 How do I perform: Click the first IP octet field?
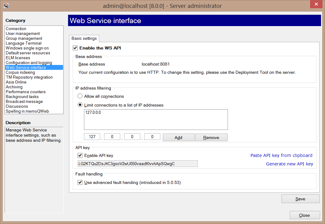pos(92,137)
